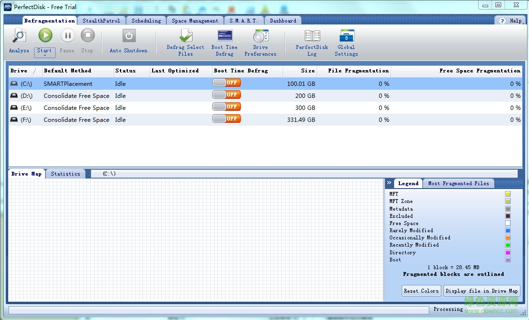Click the Stop icon
The width and height of the screenshot is (529, 320).
pyautogui.click(x=88, y=36)
